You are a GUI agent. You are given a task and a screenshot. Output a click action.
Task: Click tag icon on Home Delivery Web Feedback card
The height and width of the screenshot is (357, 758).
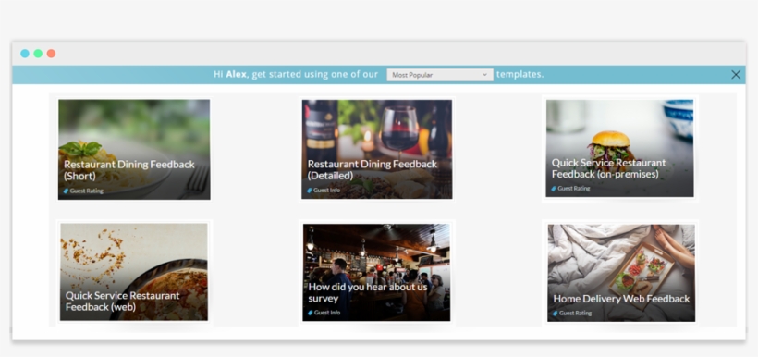tap(556, 314)
